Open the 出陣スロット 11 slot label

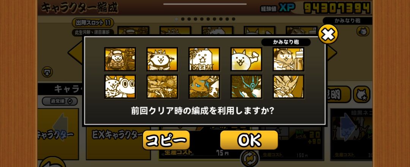pyautogui.click(x=93, y=23)
